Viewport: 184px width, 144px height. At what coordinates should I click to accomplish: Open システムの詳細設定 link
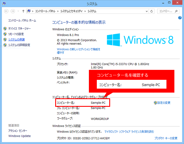coord(19,45)
